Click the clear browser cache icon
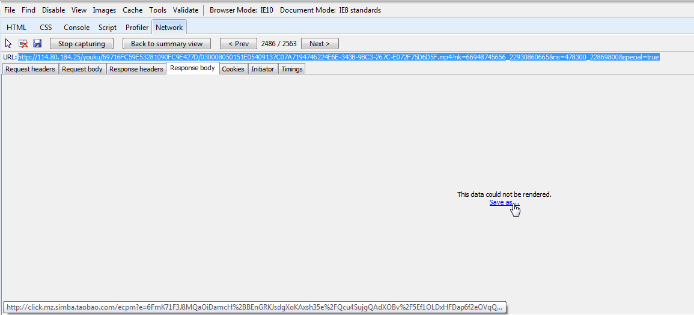 (23, 43)
